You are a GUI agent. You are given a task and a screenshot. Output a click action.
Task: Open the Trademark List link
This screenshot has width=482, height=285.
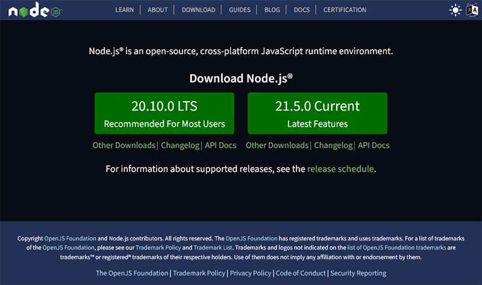pos(213,248)
